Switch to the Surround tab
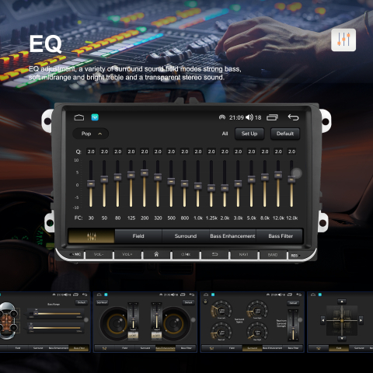Screen dimensions: 373x373 point(186,236)
